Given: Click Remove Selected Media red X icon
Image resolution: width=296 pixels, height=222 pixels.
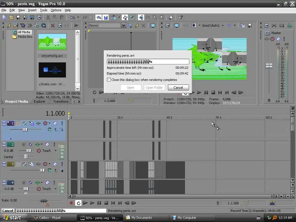Looking at the screenshot, I should point(53,25).
